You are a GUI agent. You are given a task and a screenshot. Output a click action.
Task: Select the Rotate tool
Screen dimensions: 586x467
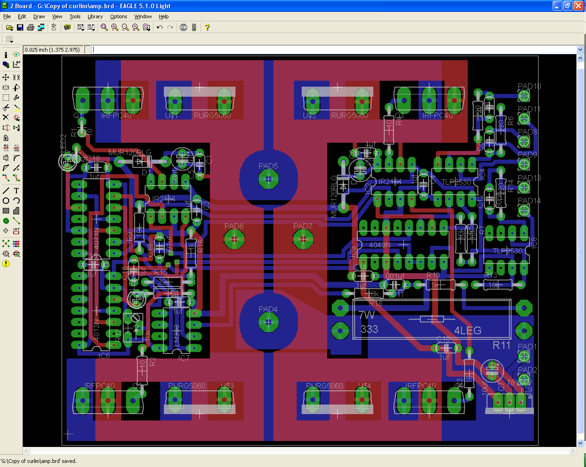[16, 88]
